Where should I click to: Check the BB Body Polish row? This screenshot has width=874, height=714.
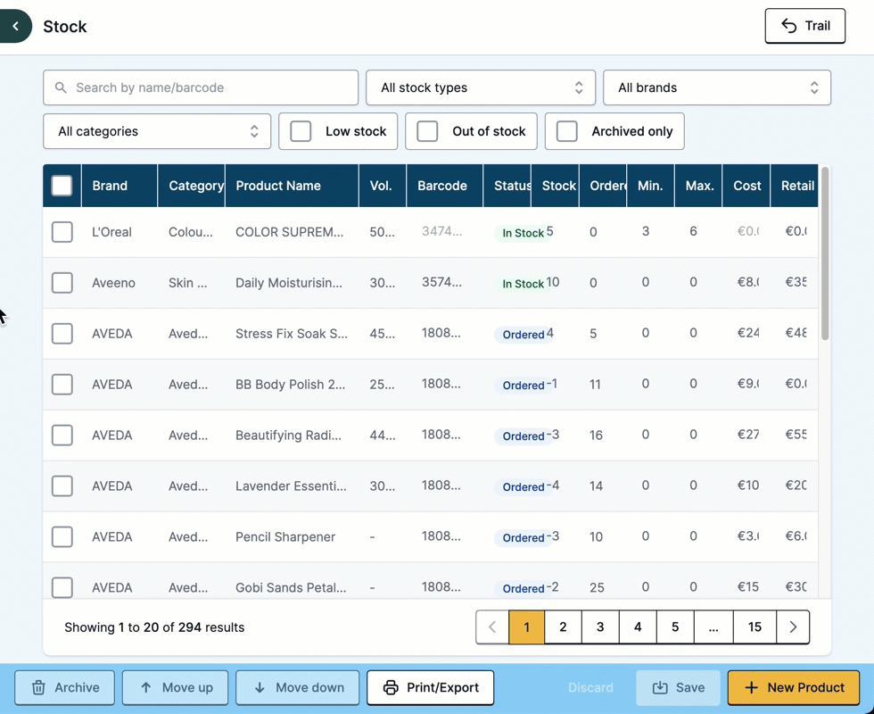(x=62, y=385)
